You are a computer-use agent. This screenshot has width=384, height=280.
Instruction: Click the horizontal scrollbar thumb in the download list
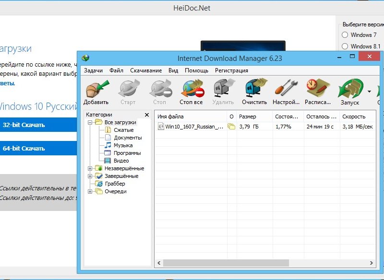[226, 263]
